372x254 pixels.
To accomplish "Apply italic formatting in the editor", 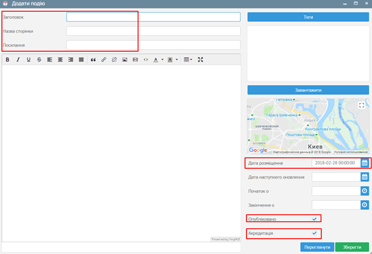I will 18,60.
